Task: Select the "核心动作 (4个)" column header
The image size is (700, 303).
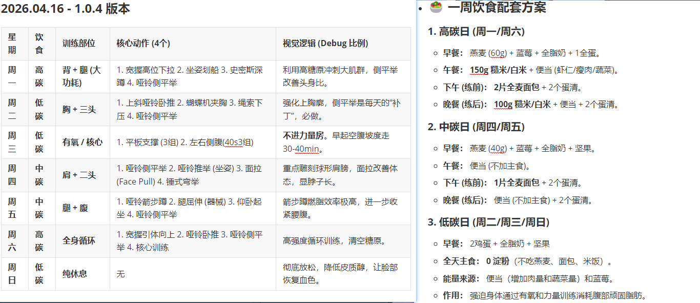Action: click(143, 44)
